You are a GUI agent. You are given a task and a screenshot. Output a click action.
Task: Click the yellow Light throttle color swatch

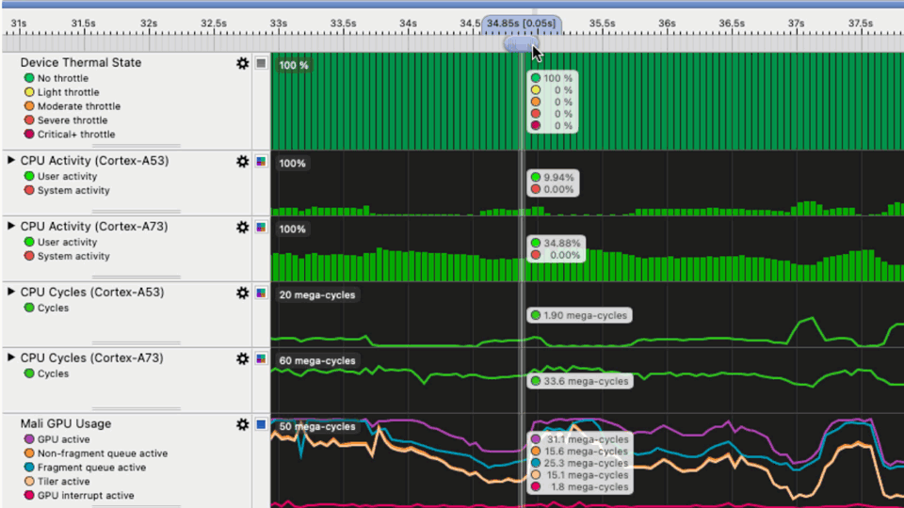coord(28,92)
